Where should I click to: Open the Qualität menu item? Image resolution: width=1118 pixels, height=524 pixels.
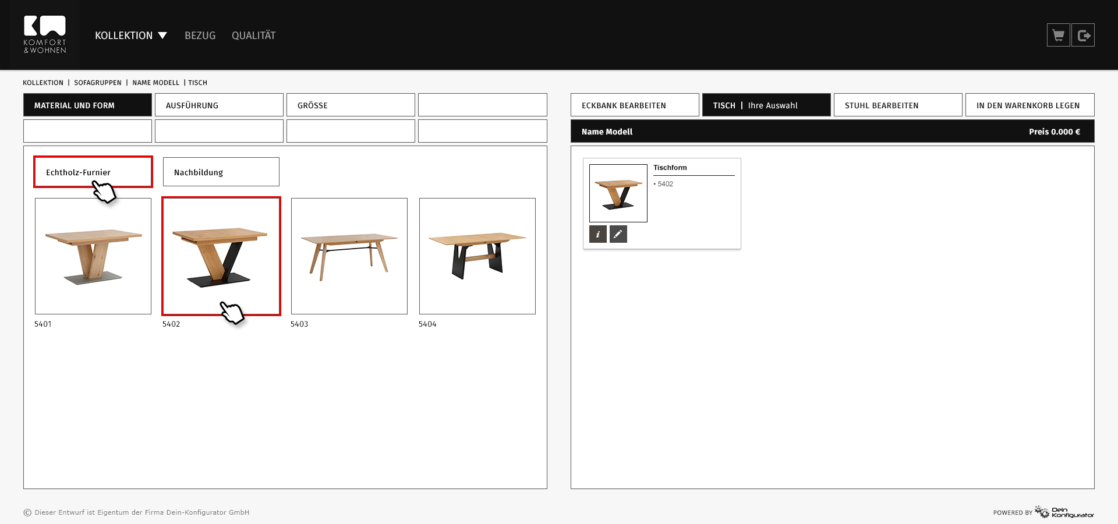pyautogui.click(x=253, y=36)
